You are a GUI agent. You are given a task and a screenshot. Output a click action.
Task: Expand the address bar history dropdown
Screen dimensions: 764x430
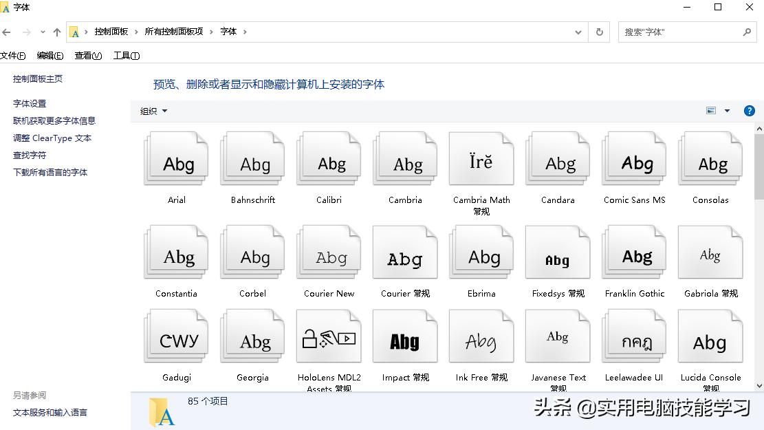(578, 32)
